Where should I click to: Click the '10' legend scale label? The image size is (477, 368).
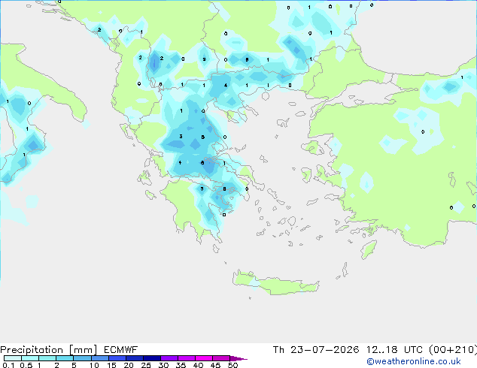[94, 365]
